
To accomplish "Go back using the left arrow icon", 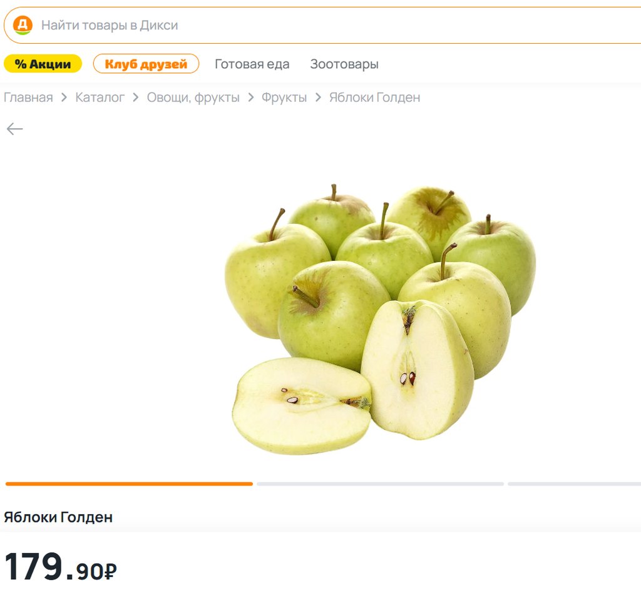I will 15,129.
